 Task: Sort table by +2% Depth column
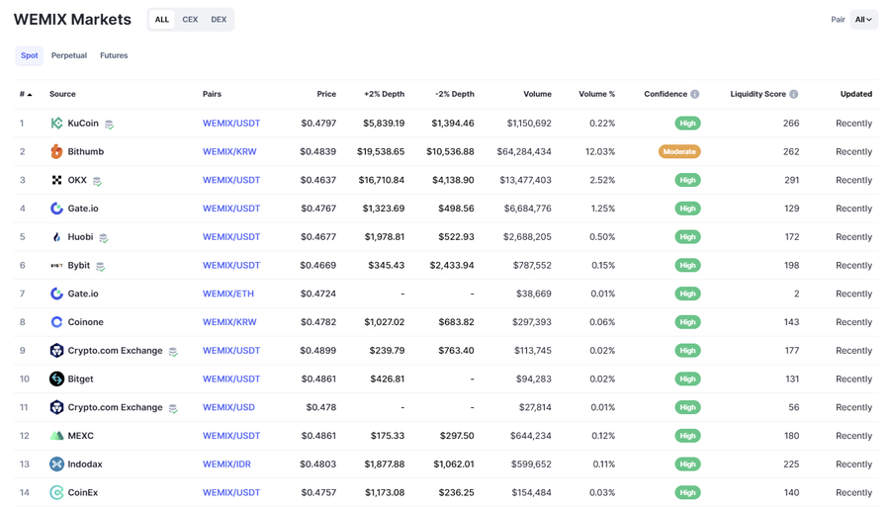[x=385, y=94]
